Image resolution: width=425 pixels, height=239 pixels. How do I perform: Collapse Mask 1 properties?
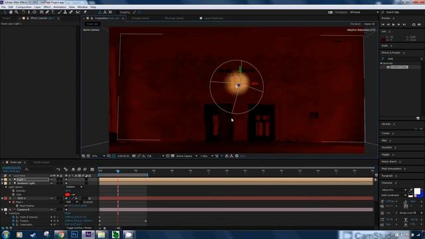[10, 202]
